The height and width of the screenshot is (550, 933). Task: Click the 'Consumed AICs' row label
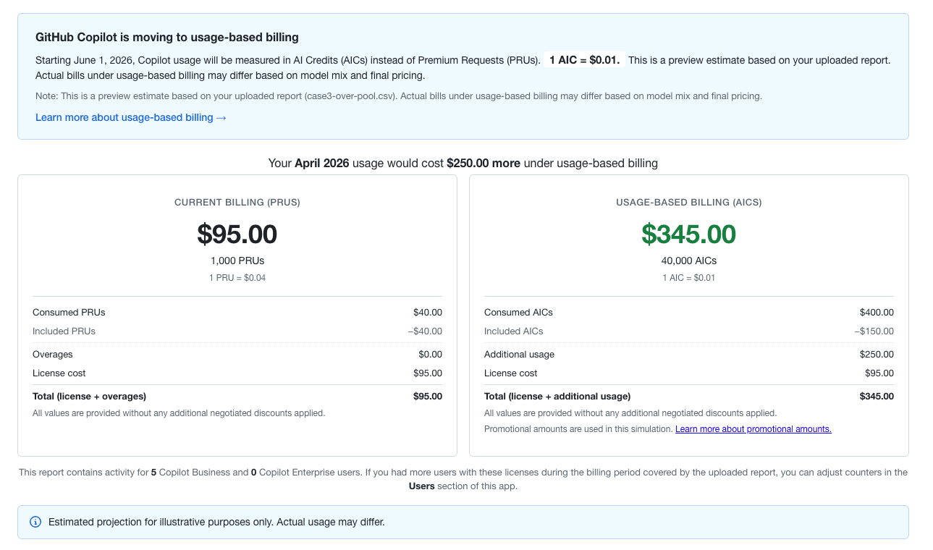coord(518,313)
